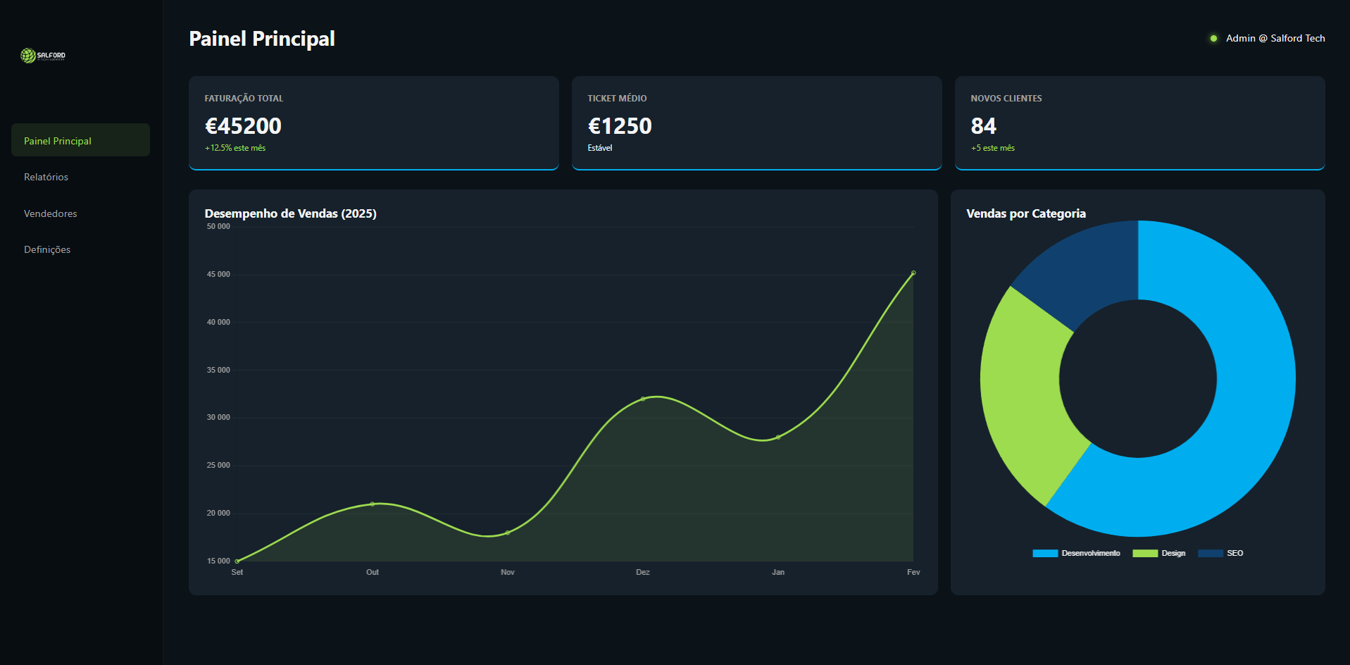Click the Admin @ Salford Tech label
The width and height of the screenshot is (1350, 665).
1275,39
